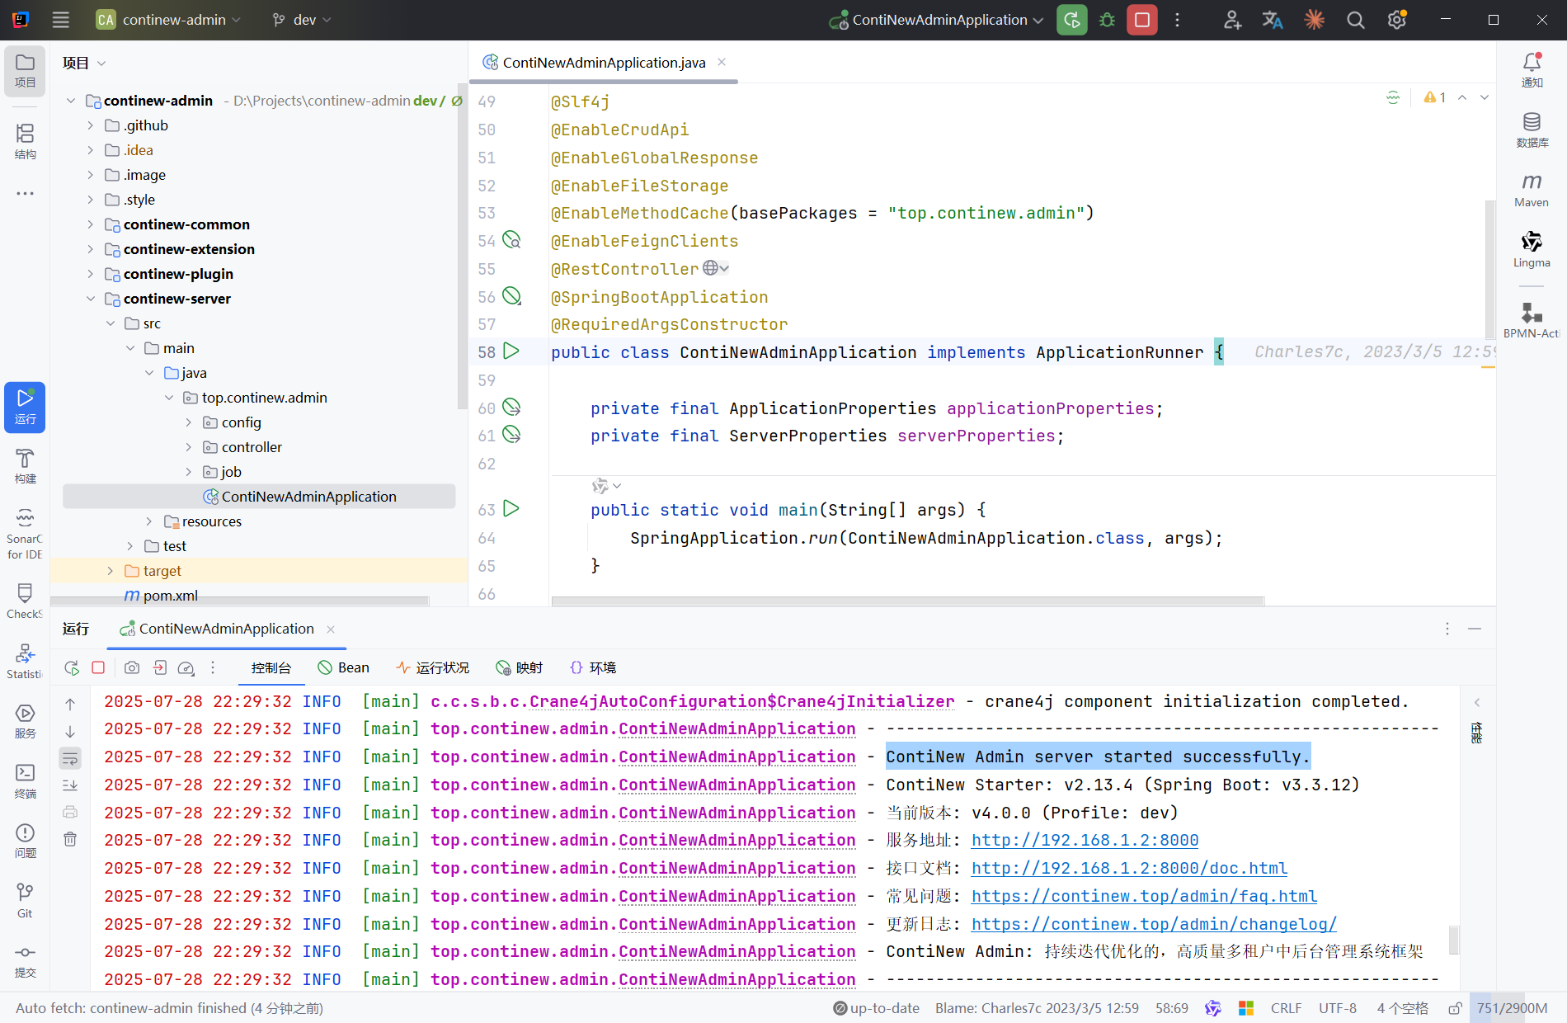The width and height of the screenshot is (1567, 1023).
Task: Select pom.xml in the project tree
Action: tap(161, 596)
